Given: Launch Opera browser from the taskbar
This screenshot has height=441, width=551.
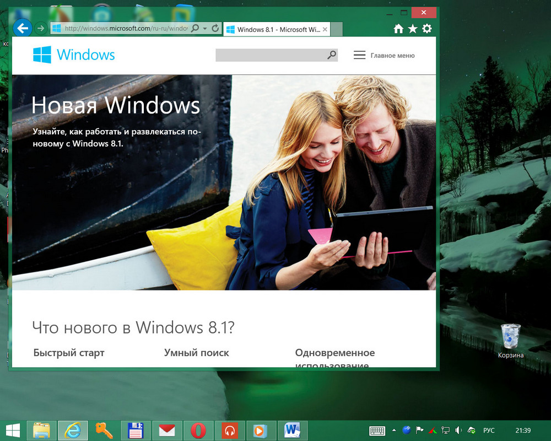Looking at the screenshot, I should (198, 431).
